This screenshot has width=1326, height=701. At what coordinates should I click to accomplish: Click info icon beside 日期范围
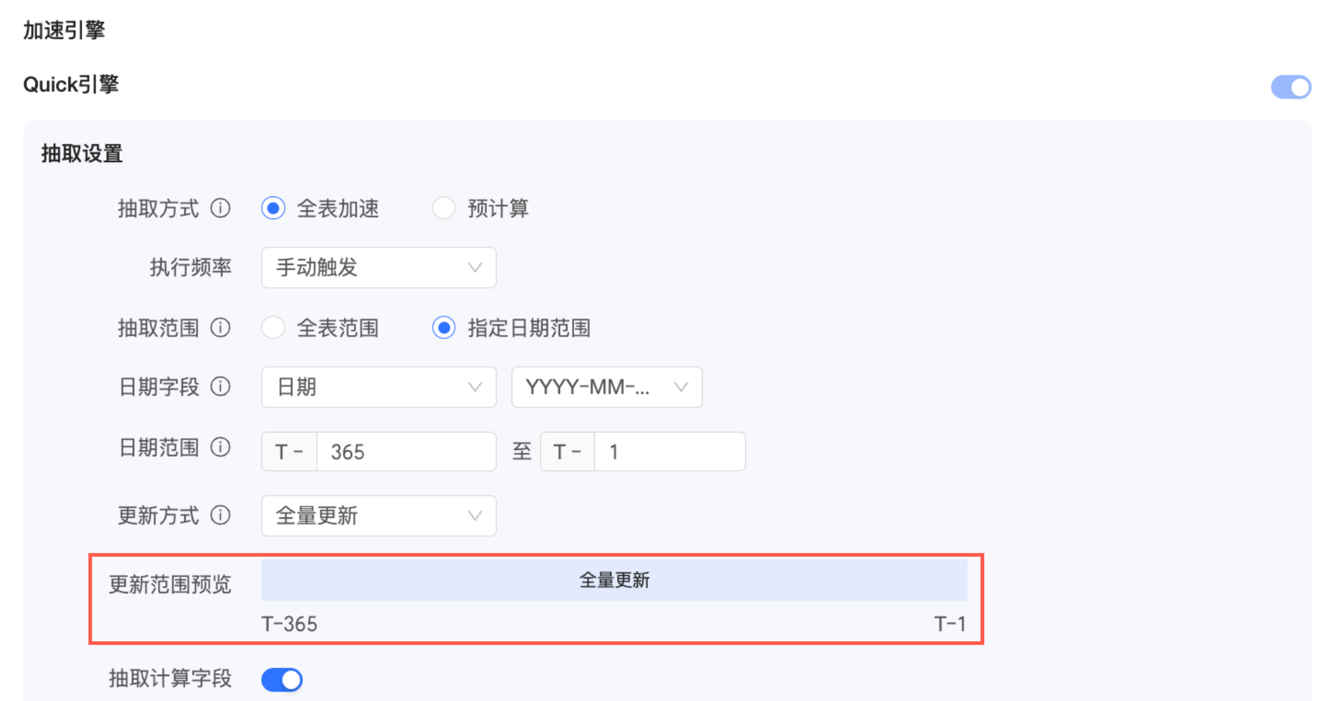pyautogui.click(x=220, y=447)
